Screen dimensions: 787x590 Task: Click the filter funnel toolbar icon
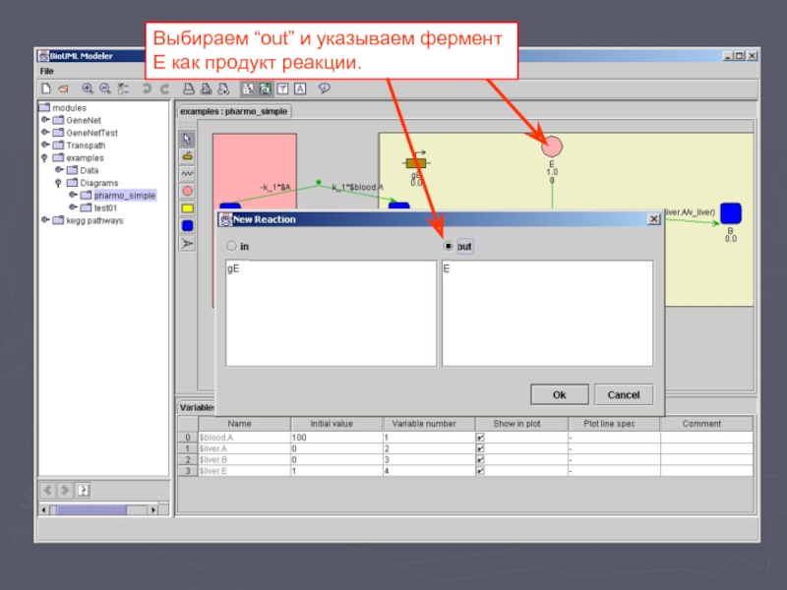coord(282,88)
